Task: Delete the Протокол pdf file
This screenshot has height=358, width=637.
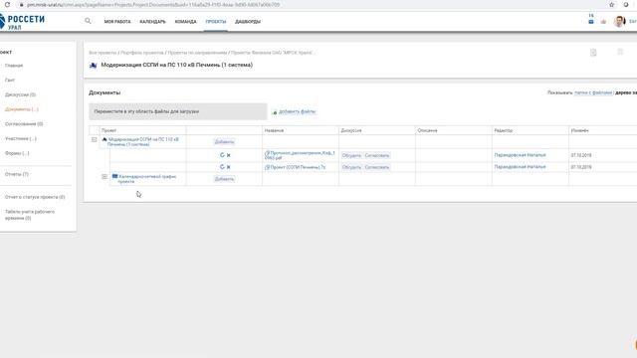Action: 229,155
